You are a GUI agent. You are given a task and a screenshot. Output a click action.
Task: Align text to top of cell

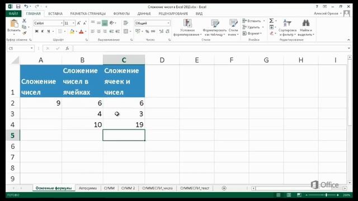(x=93, y=22)
